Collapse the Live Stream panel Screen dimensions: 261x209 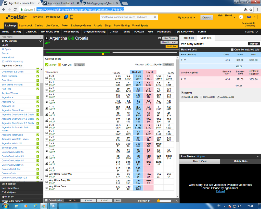coord(258,156)
